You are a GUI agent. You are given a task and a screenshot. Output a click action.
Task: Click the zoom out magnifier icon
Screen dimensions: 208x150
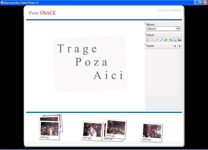[x=161, y=40]
